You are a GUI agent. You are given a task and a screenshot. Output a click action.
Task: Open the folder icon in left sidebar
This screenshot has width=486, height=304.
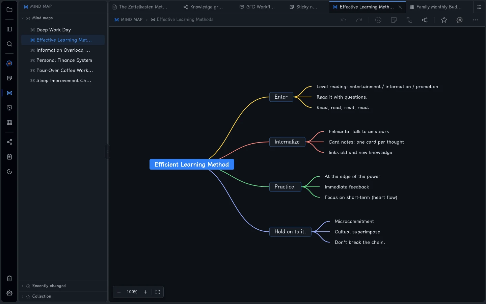(x=9, y=10)
